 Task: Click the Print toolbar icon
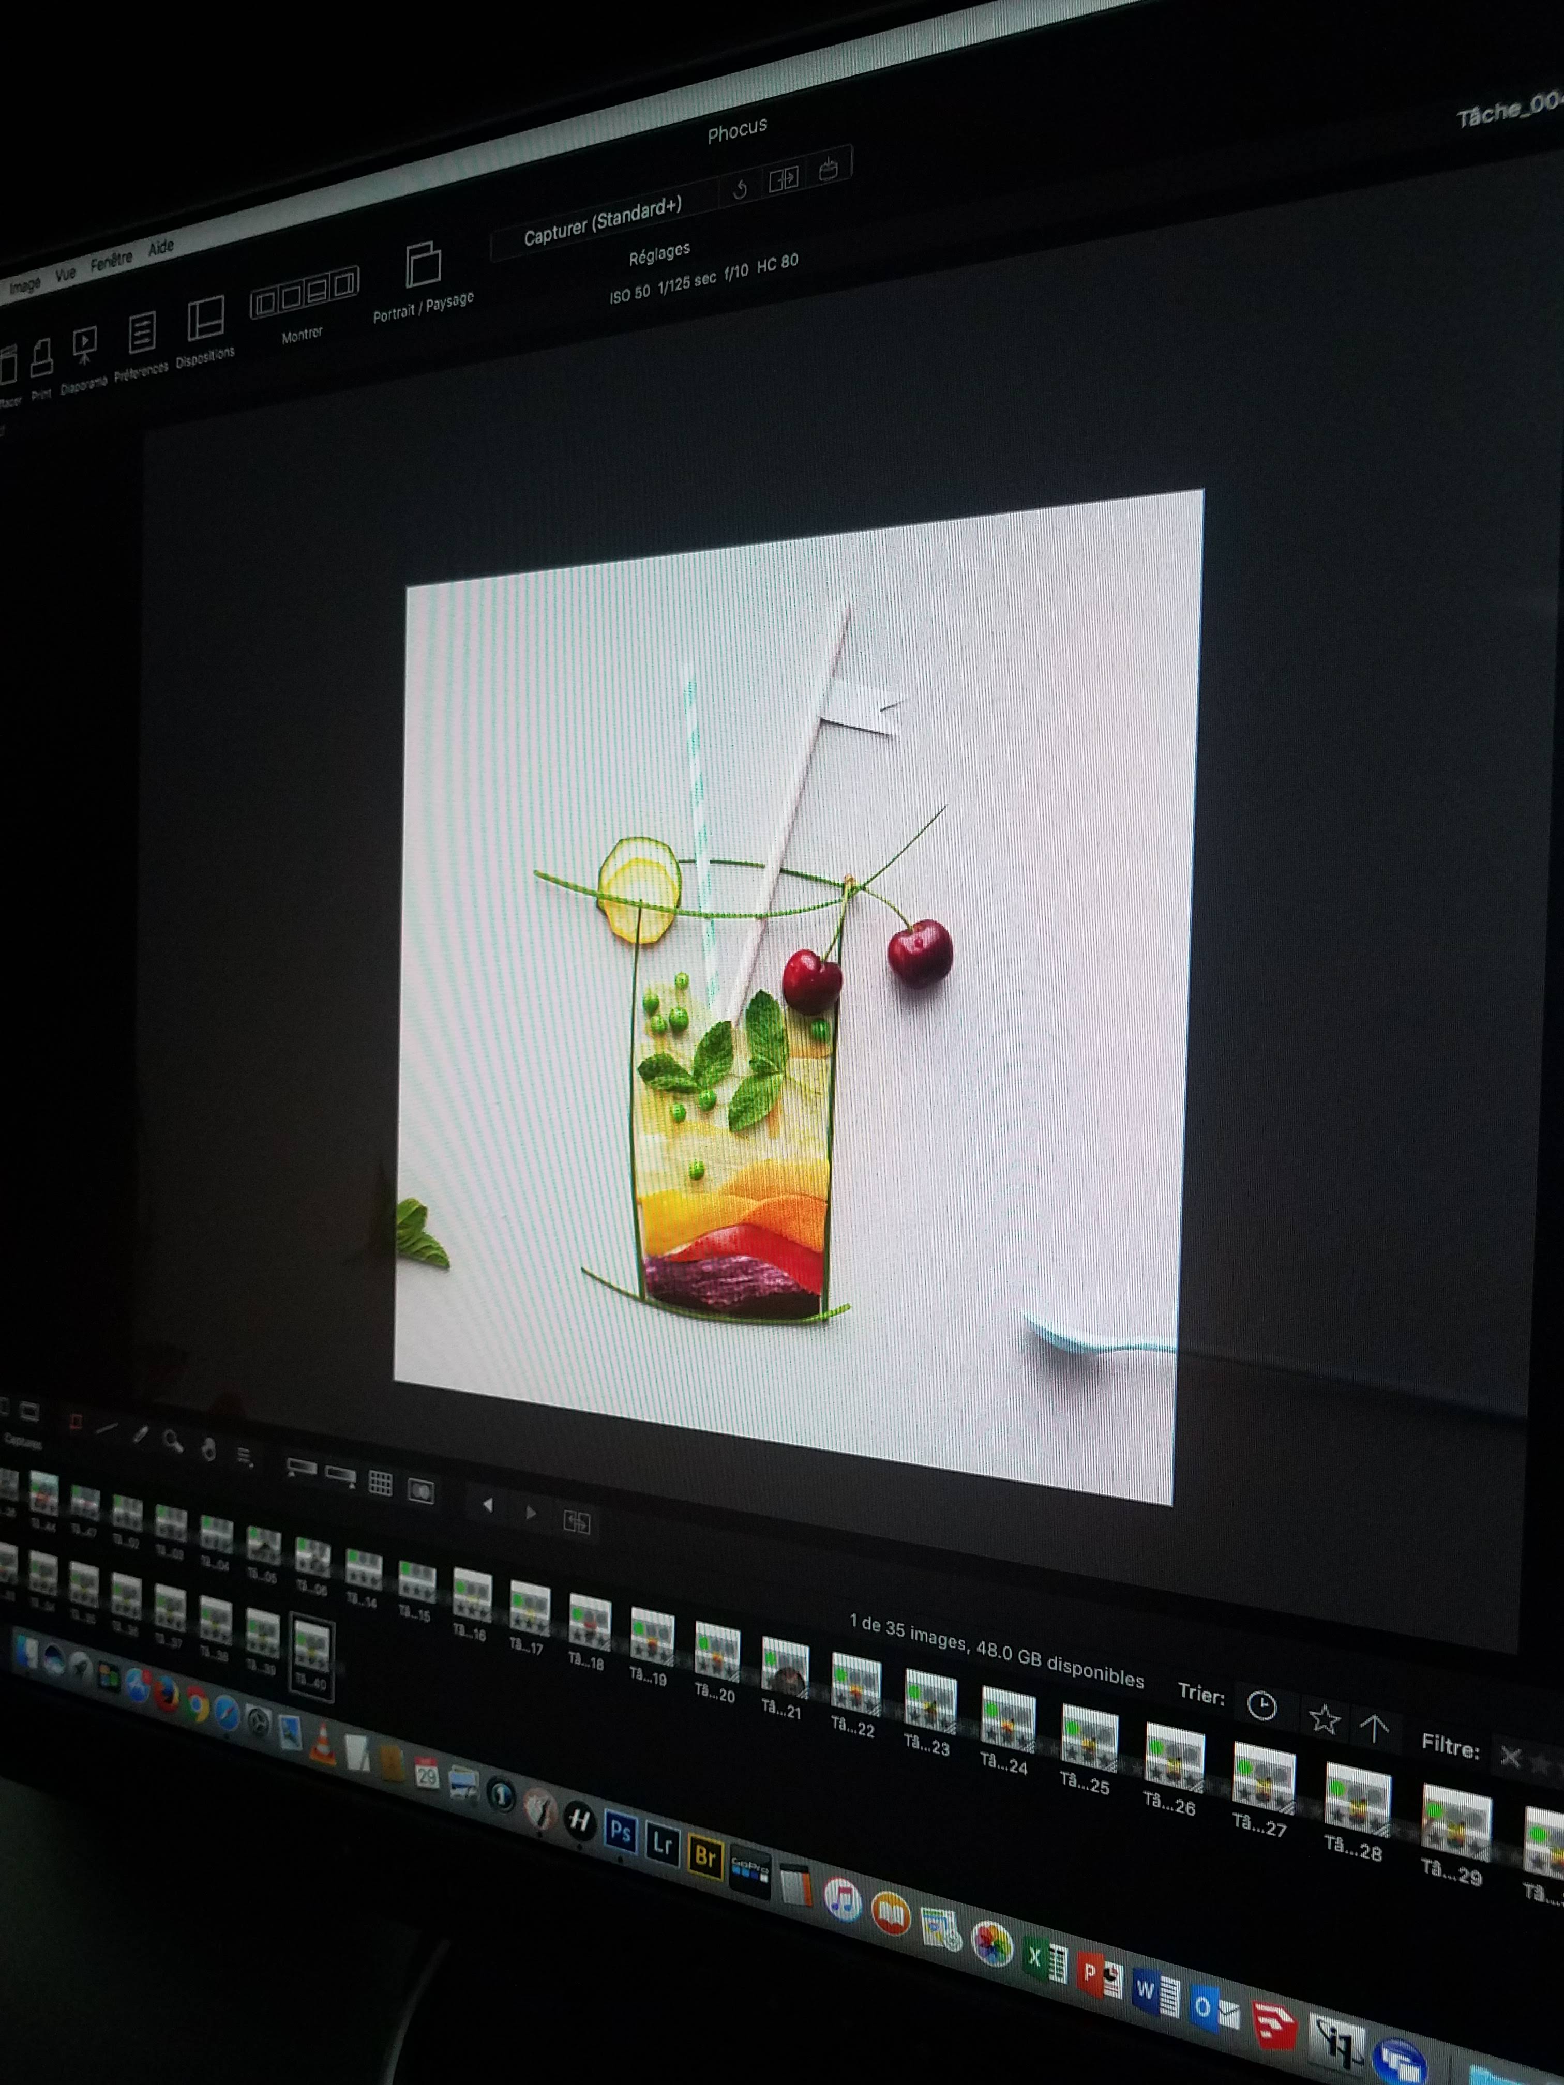41,358
